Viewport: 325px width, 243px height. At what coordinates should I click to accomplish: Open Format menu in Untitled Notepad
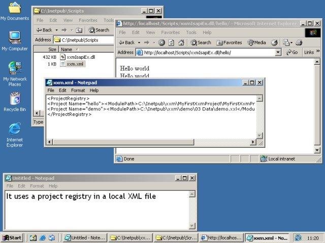click(x=37, y=186)
